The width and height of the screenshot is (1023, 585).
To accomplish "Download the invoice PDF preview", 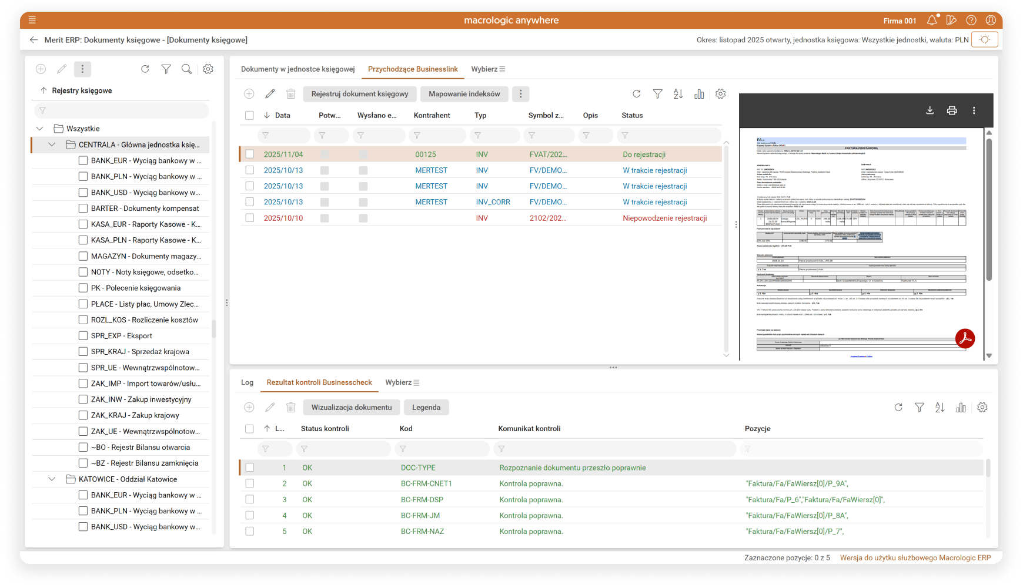I will [930, 110].
